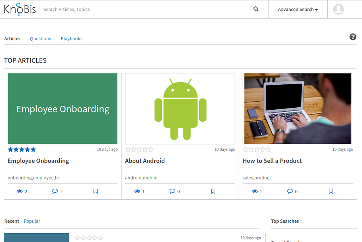Click the KnoBis logo
Image resolution: width=362 pixels, height=242 pixels.
coord(20,9)
